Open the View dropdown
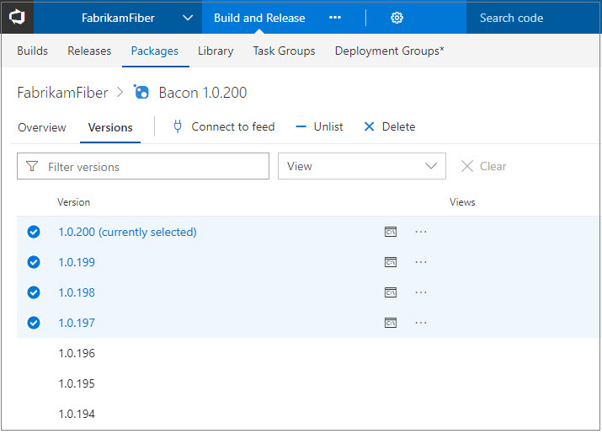 [x=362, y=166]
